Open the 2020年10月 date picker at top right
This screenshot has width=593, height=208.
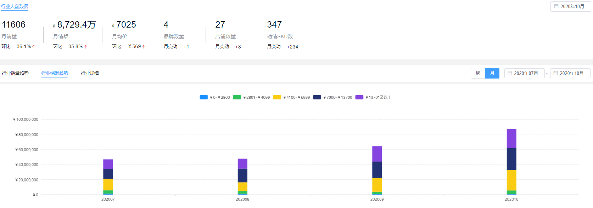tap(571, 6)
